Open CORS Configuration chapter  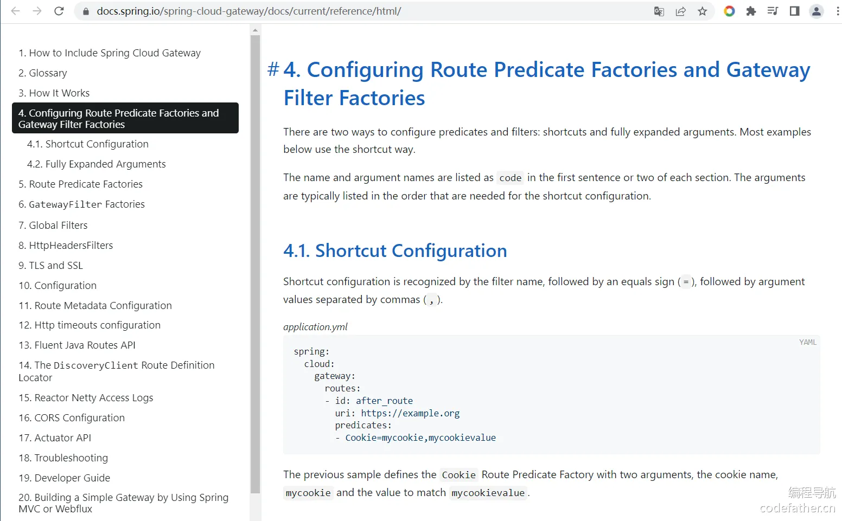72,417
